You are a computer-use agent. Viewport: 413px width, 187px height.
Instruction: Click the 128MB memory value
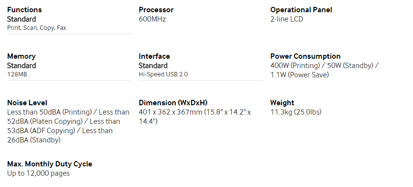pyautogui.click(x=17, y=74)
